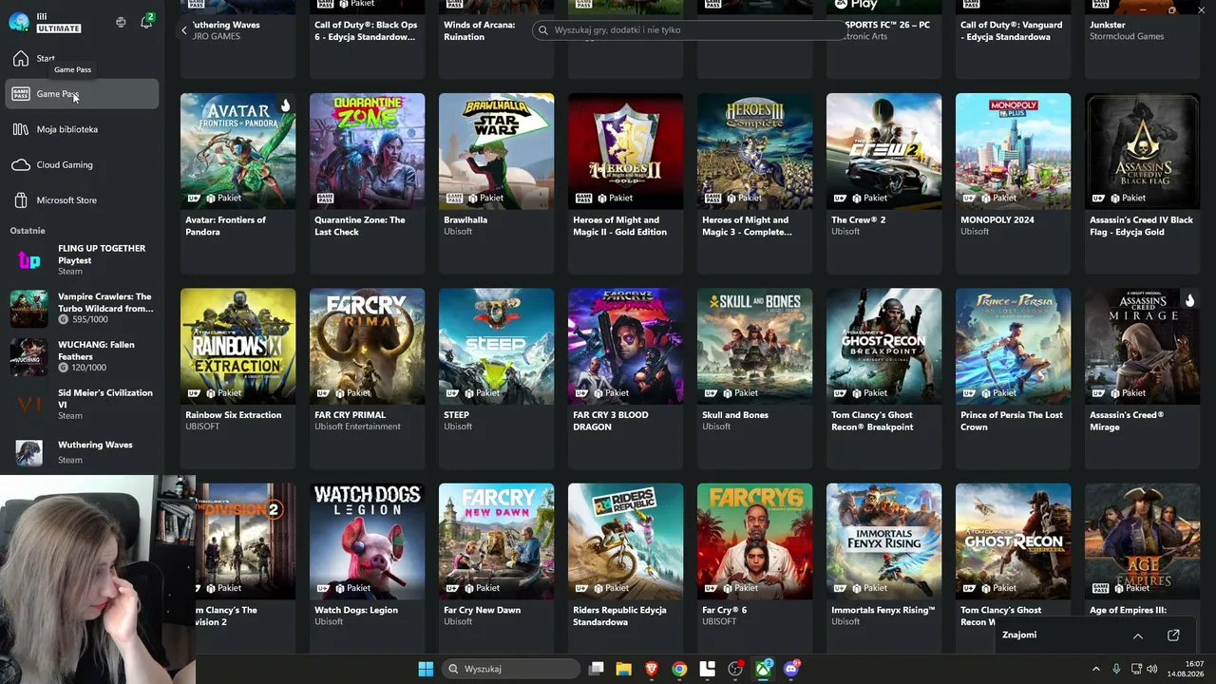
Task: Expand the Znajomi panel chevron
Action: click(1137, 636)
